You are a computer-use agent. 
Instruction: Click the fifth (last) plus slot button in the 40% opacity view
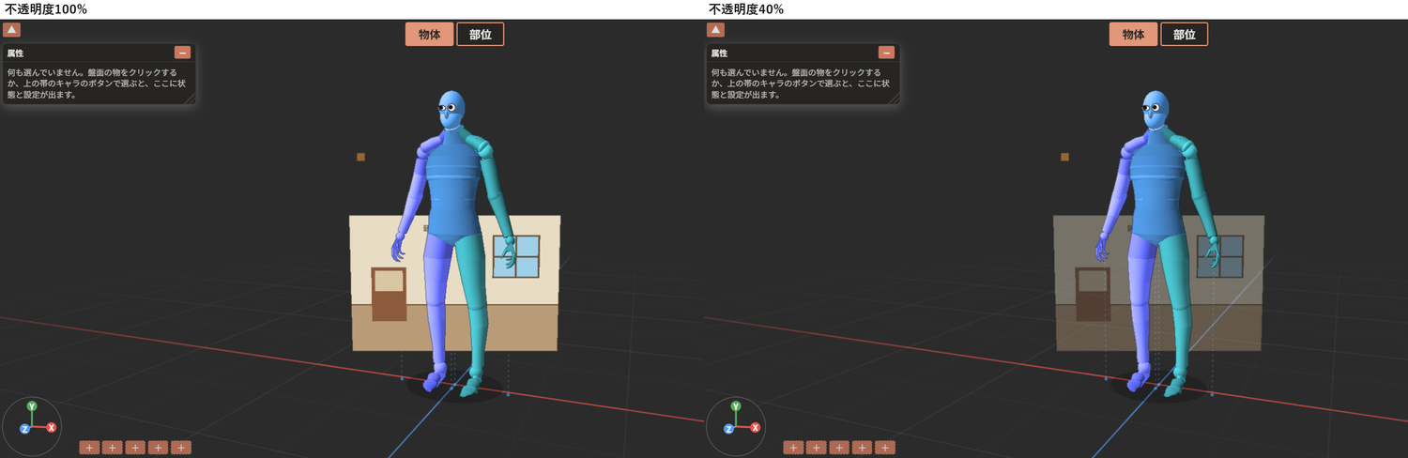[x=885, y=448]
